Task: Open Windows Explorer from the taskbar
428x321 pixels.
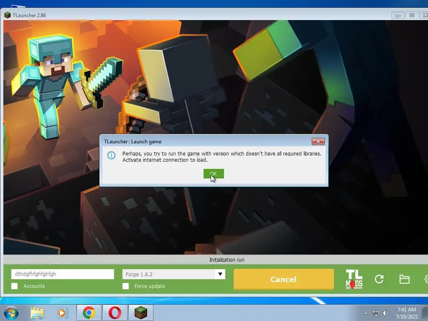Action: 37,313
